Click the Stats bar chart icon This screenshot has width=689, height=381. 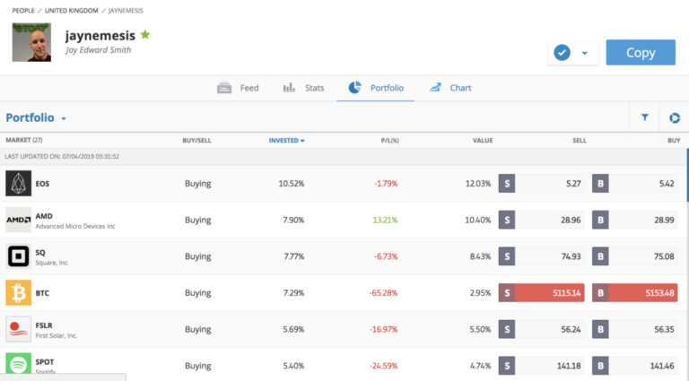point(289,88)
